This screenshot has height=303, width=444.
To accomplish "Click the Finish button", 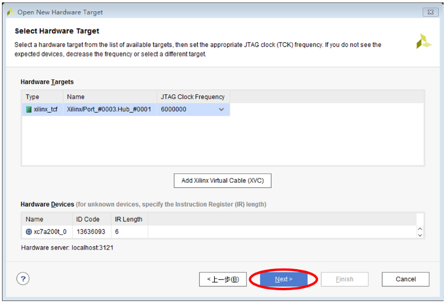I will pyautogui.click(x=344, y=279).
